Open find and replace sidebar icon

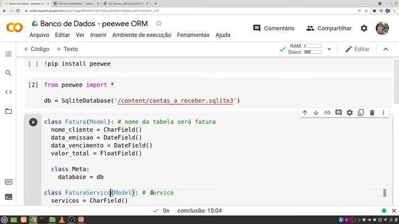point(8,73)
